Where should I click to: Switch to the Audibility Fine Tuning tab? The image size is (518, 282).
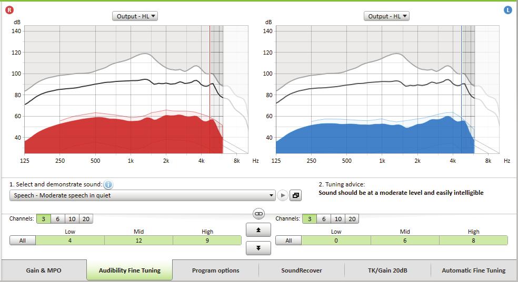(129, 270)
